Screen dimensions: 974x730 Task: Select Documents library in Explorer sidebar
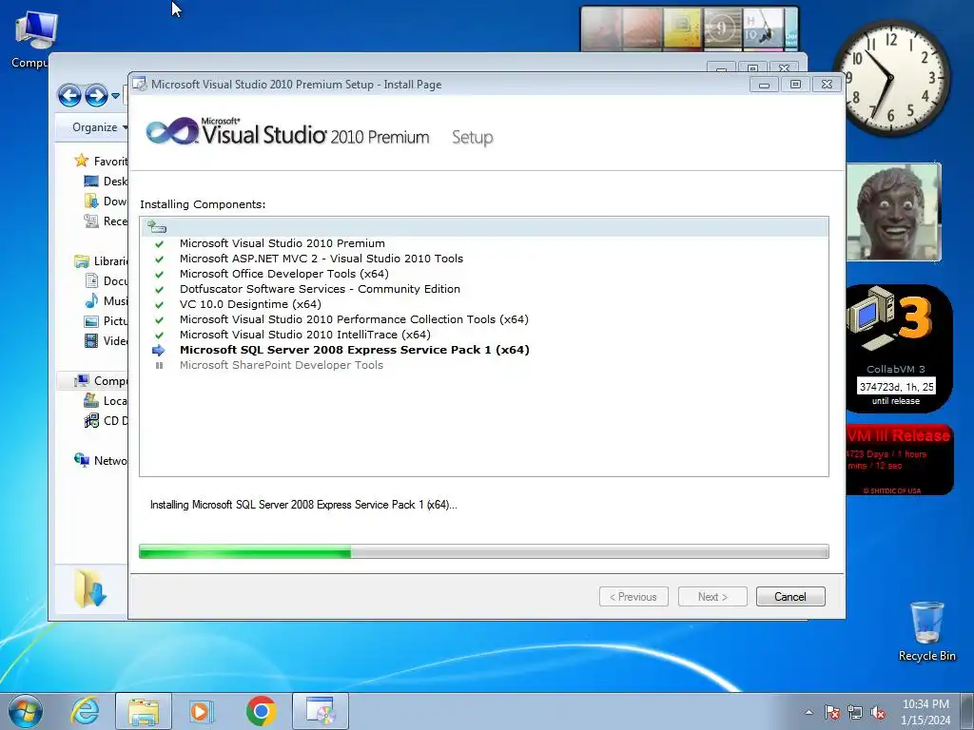(107, 281)
